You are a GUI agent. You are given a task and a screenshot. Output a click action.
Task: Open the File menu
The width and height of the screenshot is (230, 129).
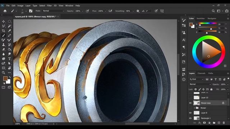coord(8,6)
